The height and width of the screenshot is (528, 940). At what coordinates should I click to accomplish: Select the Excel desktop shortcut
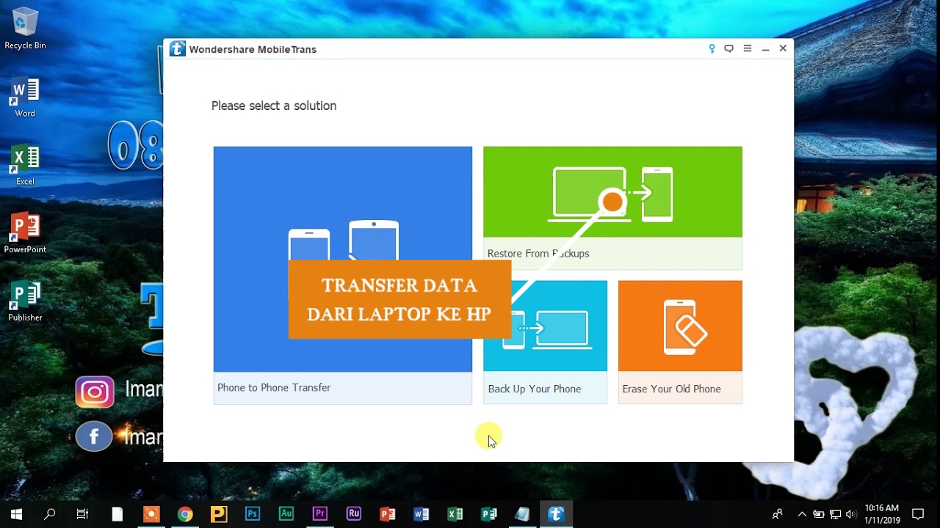coord(25,166)
